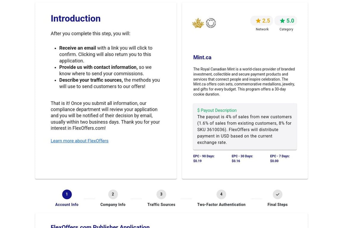
Task: Click the Final Steps label
Action: [277, 205]
